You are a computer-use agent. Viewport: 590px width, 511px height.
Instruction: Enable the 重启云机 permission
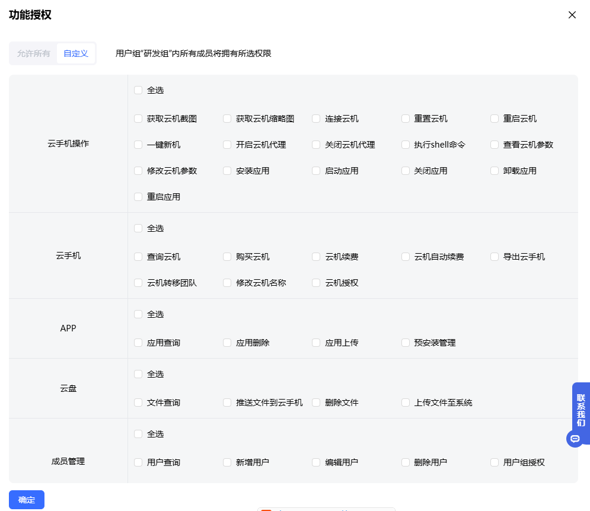click(x=495, y=119)
